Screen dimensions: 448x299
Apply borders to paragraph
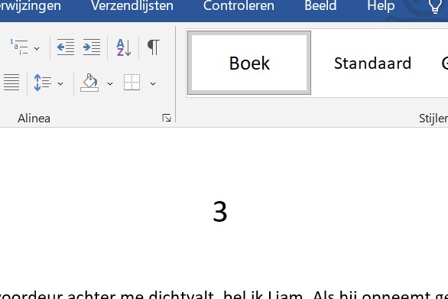(x=132, y=83)
